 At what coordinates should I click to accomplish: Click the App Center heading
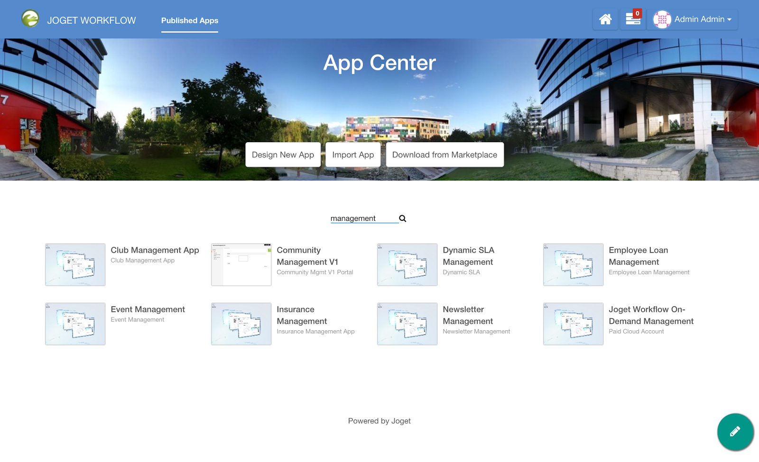pos(379,63)
